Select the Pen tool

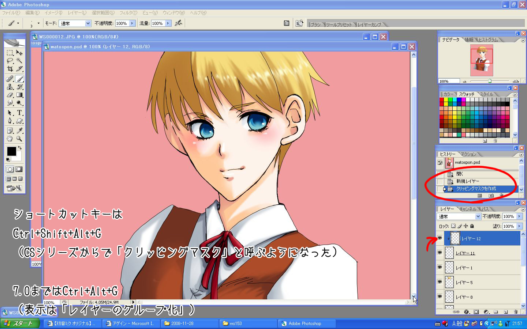click(x=10, y=121)
